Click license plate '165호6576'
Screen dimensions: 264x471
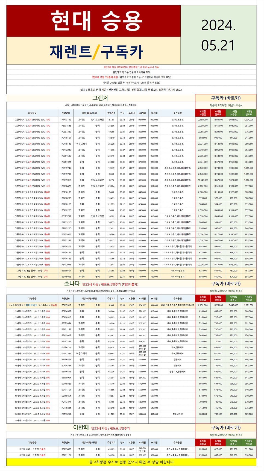pos(66,360)
